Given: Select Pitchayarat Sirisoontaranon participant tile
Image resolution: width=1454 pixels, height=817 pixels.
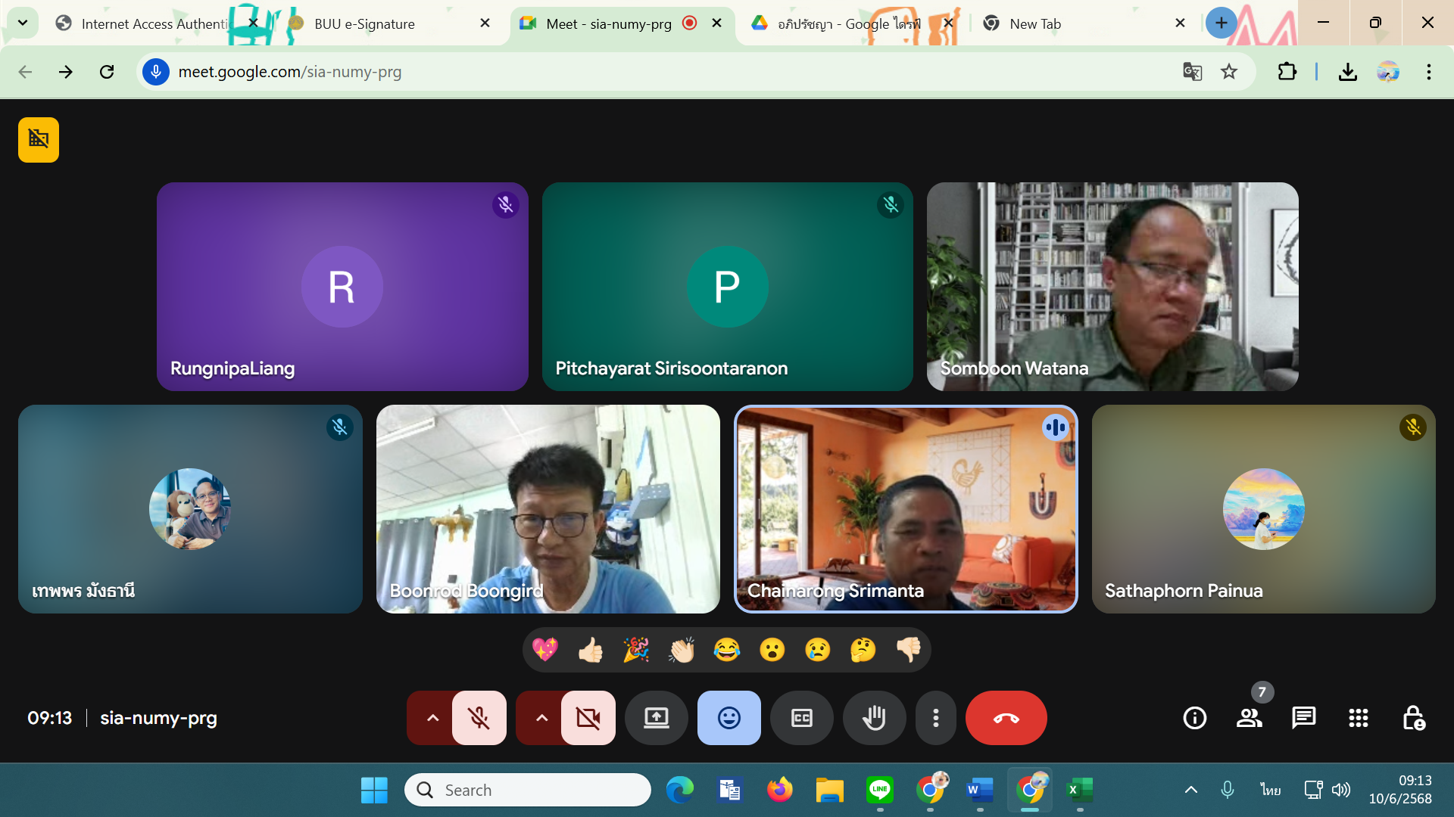Looking at the screenshot, I should tap(728, 287).
